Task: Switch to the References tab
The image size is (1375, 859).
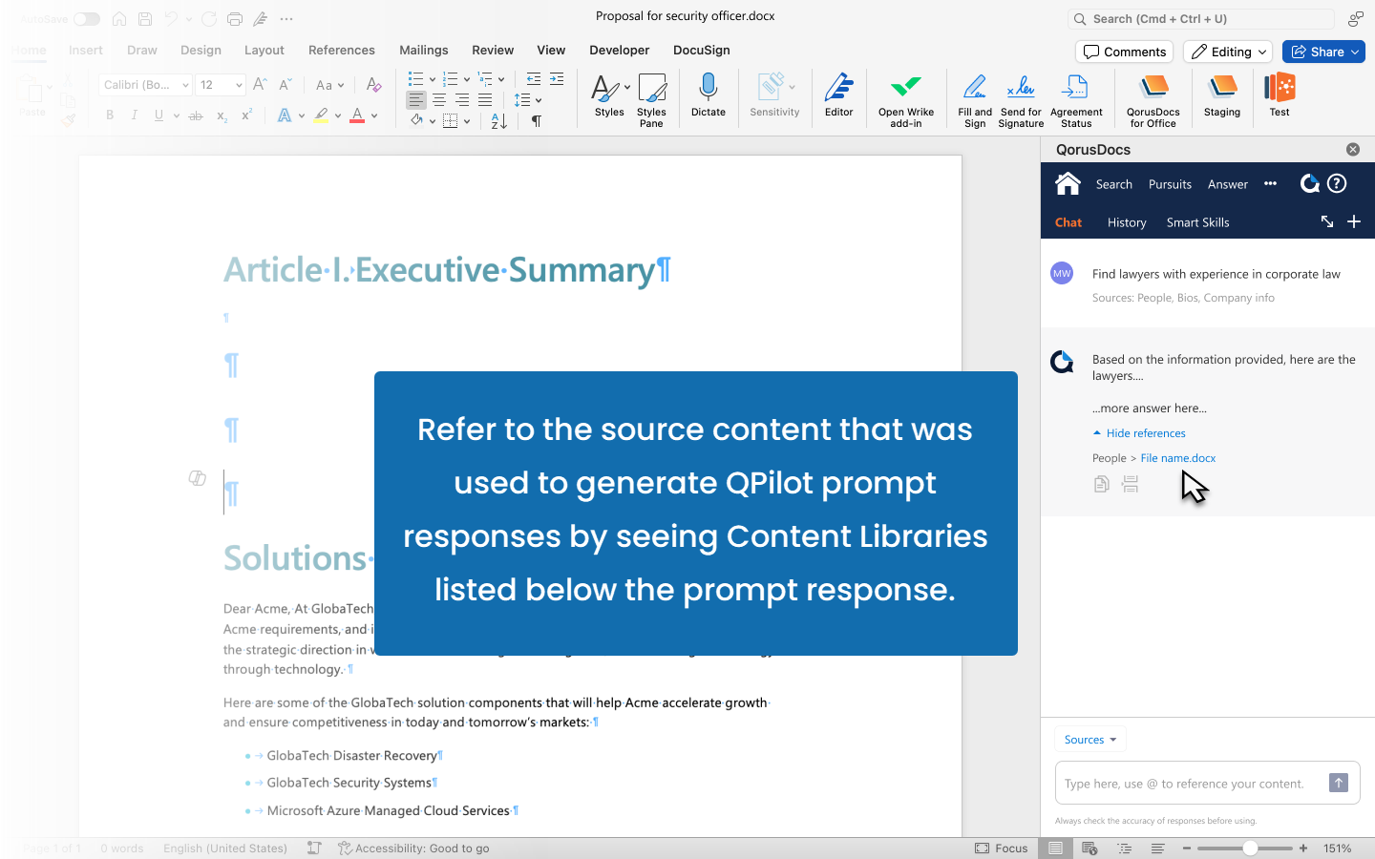Action: [x=342, y=50]
